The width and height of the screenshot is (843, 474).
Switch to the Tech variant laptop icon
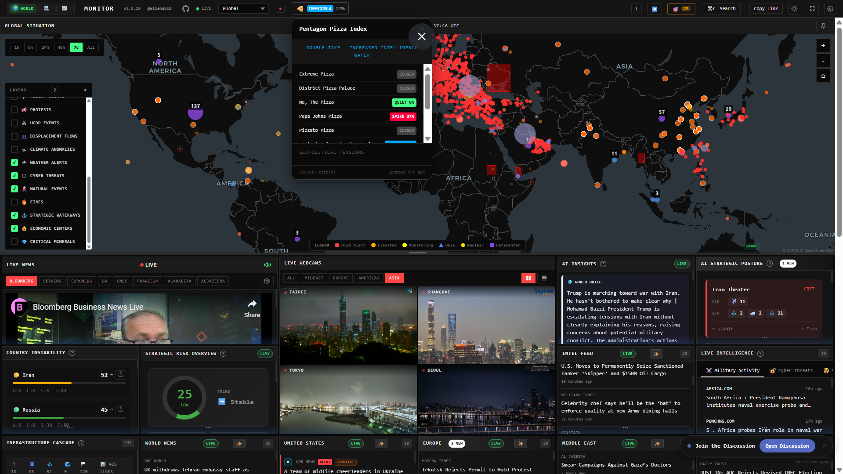[x=46, y=8]
